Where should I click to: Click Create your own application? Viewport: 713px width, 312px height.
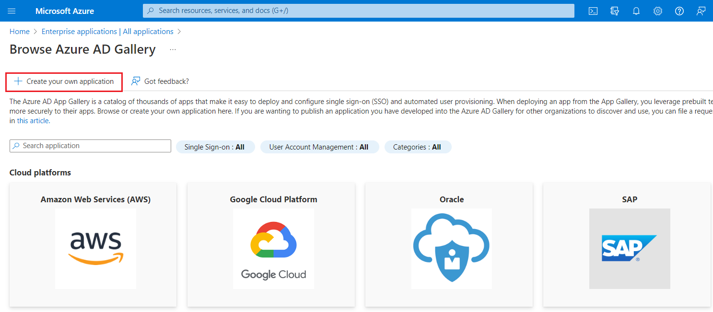pos(64,81)
